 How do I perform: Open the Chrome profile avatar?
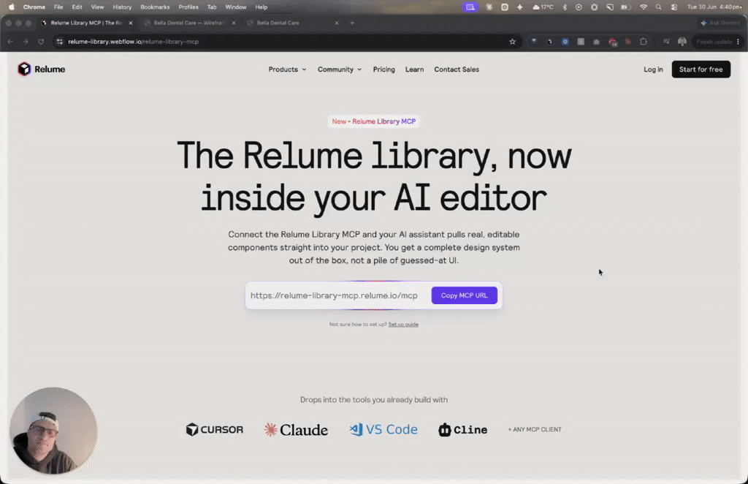682,42
